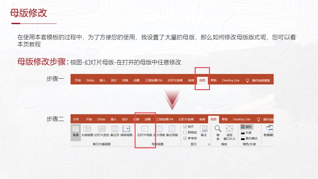This screenshot has width=318, height=179.
Task: Click the 母版修改步骤 red heading
Action: [x=43, y=62]
